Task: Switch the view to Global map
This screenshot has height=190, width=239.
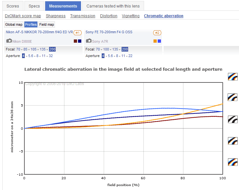Action: click(x=14, y=24)
